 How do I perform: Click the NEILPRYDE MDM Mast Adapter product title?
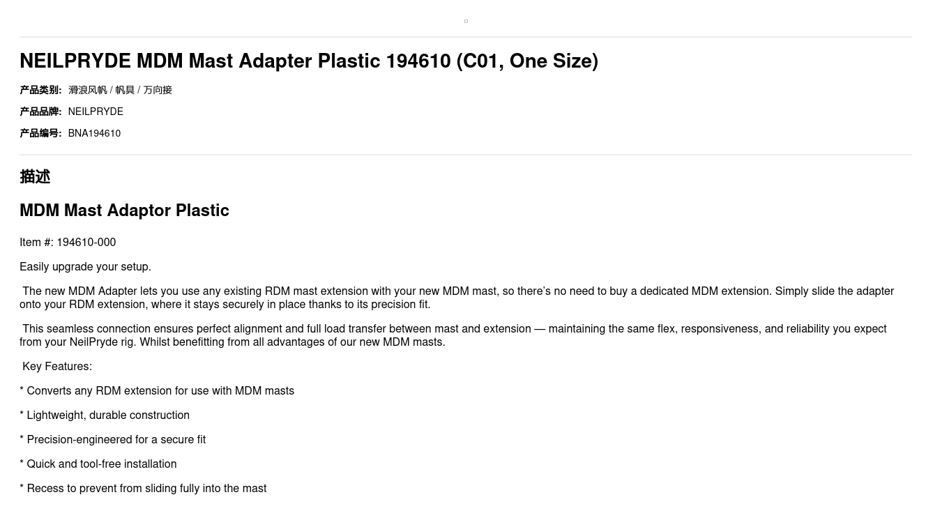pyautogui.click(x=309, y=61)
